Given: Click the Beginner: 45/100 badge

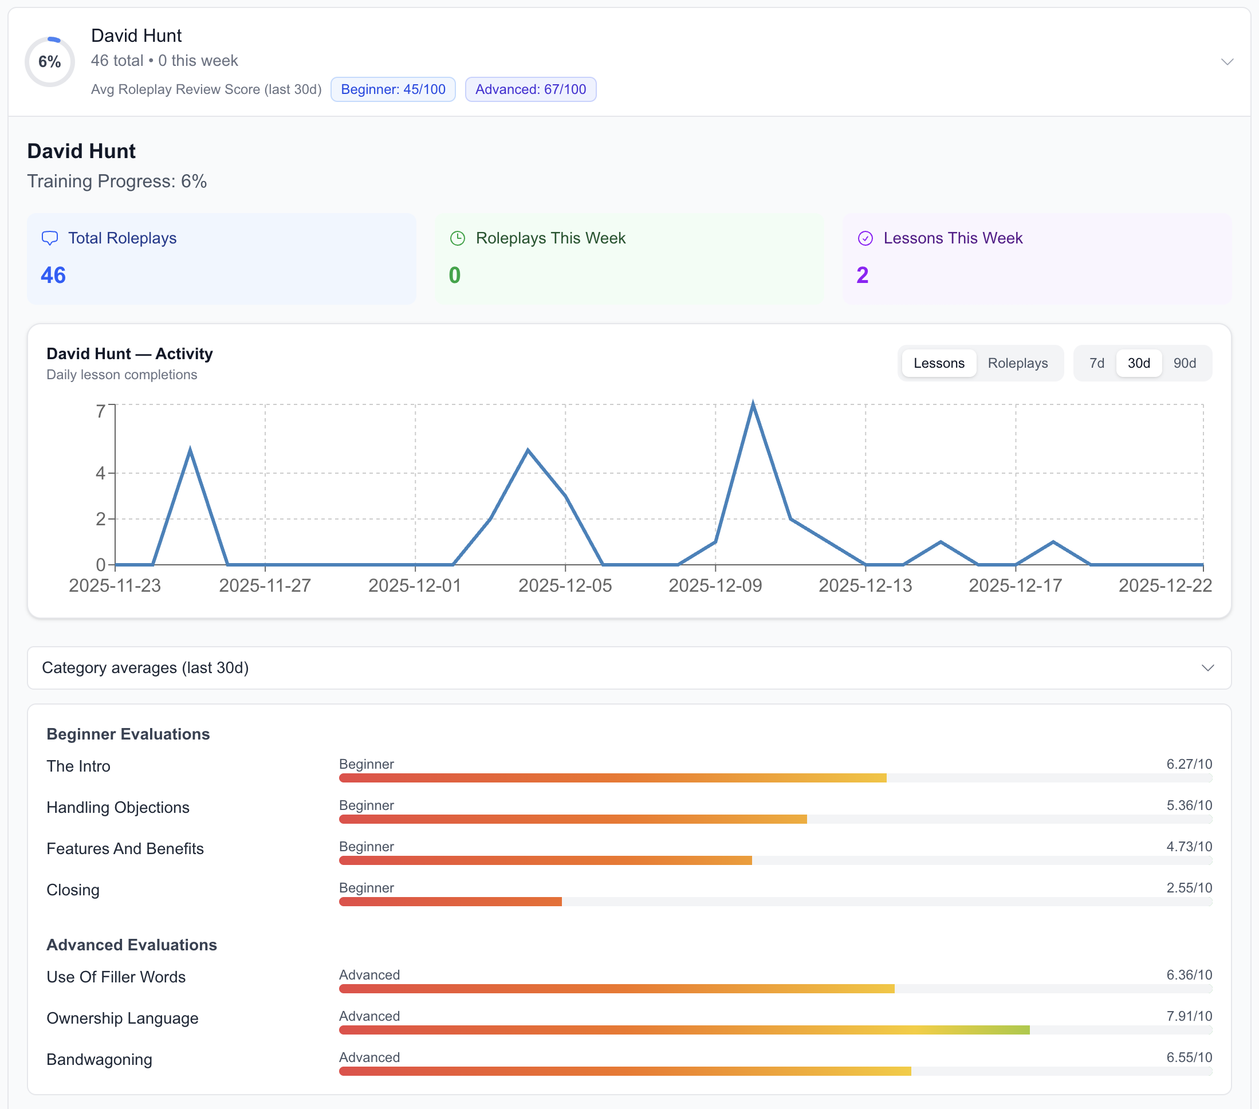Looking at the screenshot, I should pos(393,89).
